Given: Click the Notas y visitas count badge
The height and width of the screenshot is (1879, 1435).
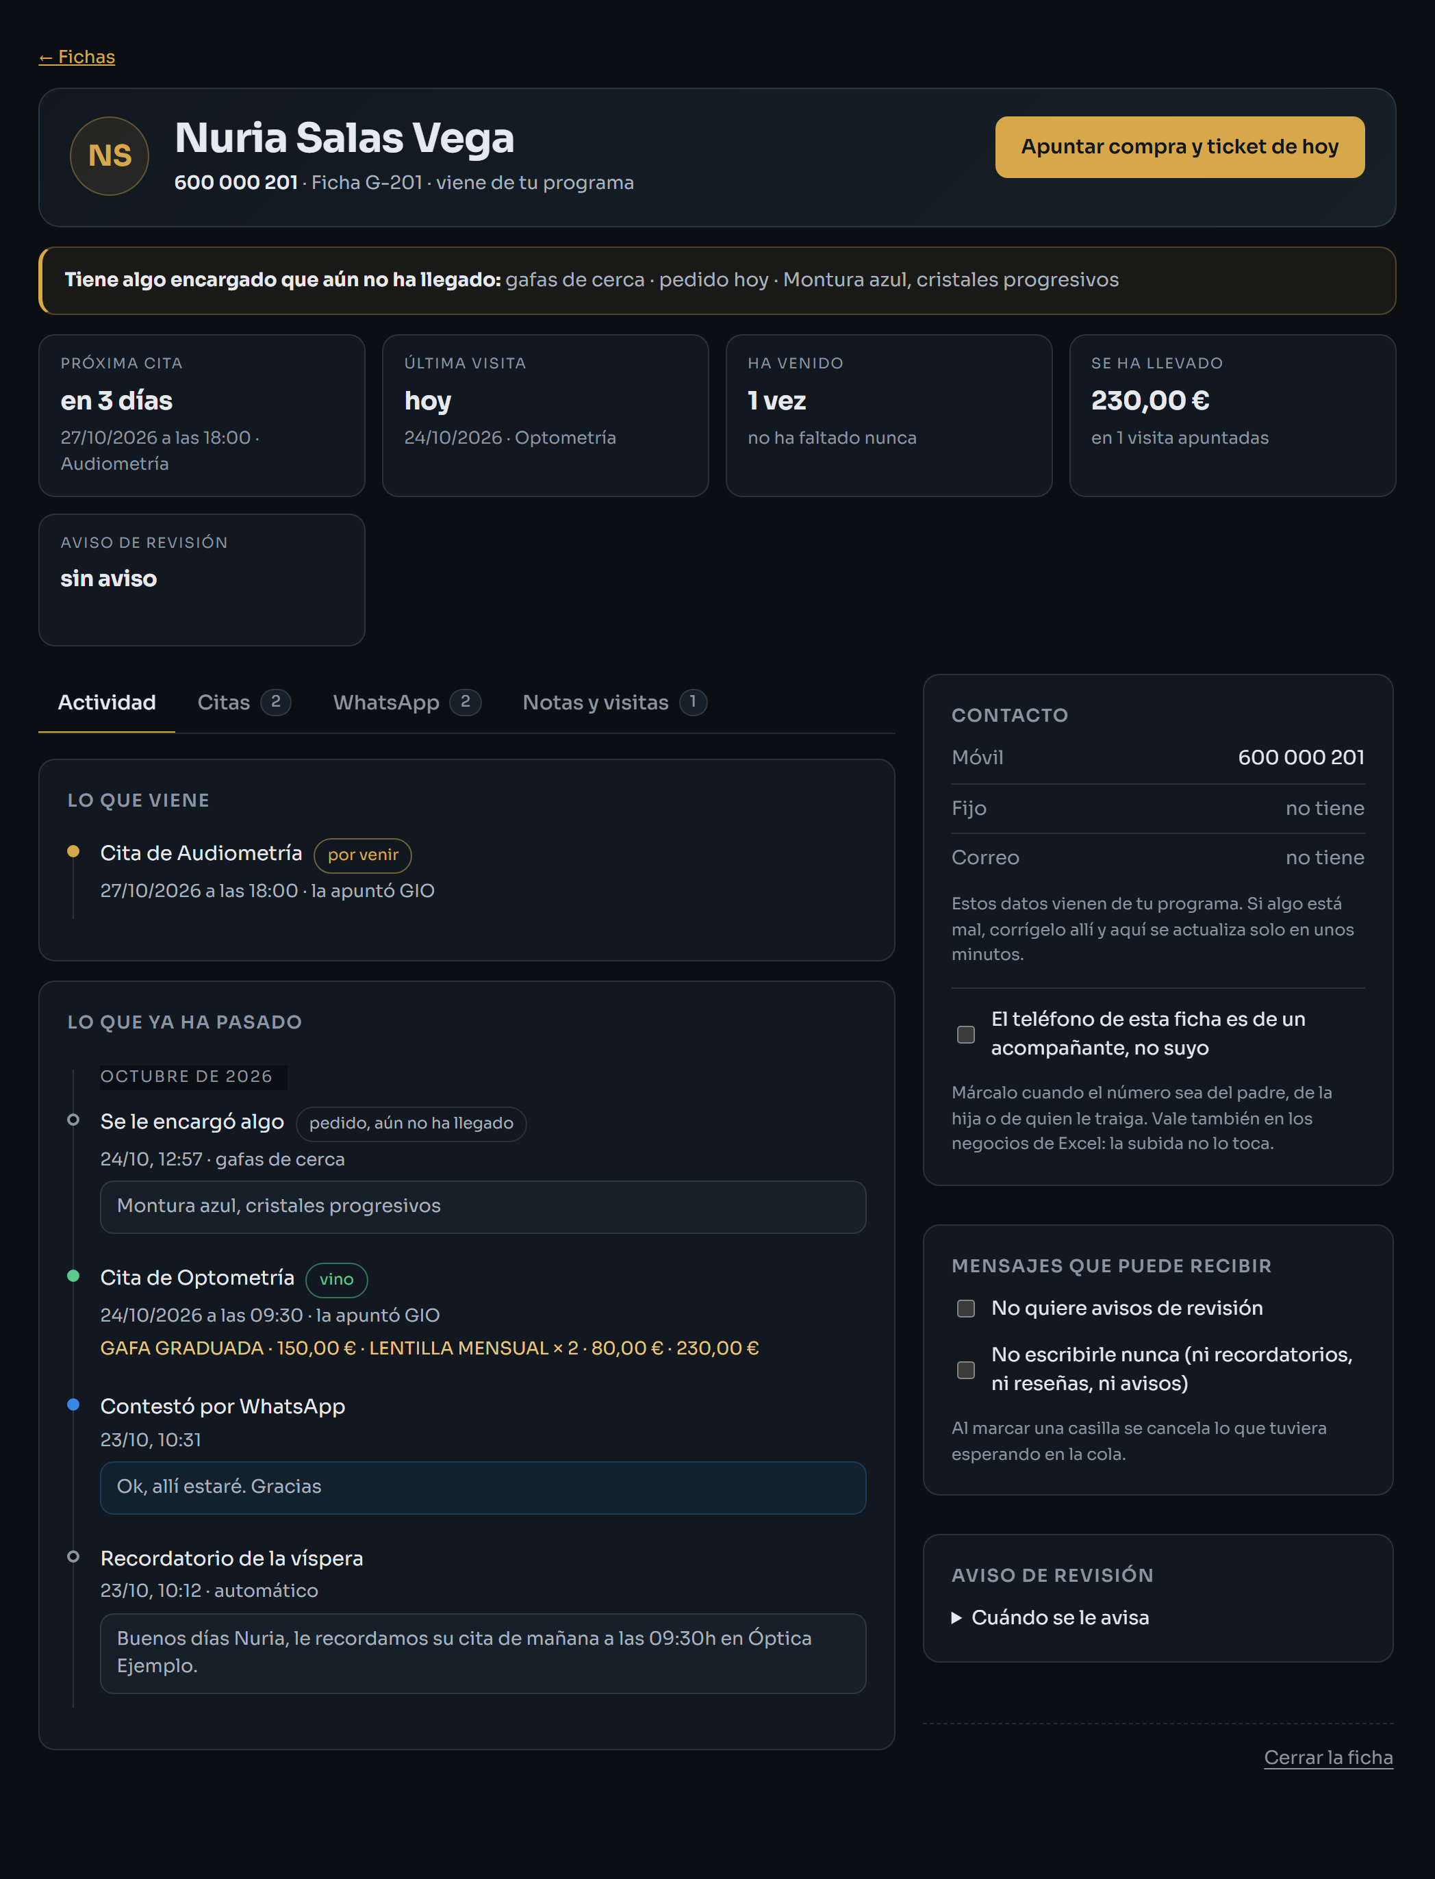Looking at the screenshot, I should tap(693, 702).
